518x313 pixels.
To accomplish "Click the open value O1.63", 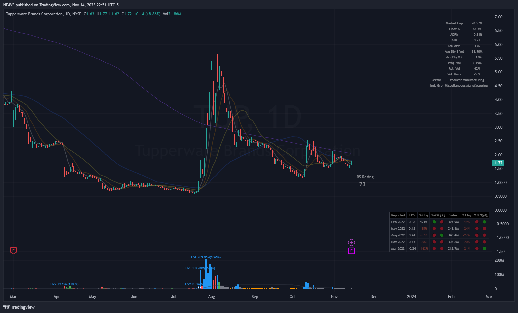I will point(89,14).
